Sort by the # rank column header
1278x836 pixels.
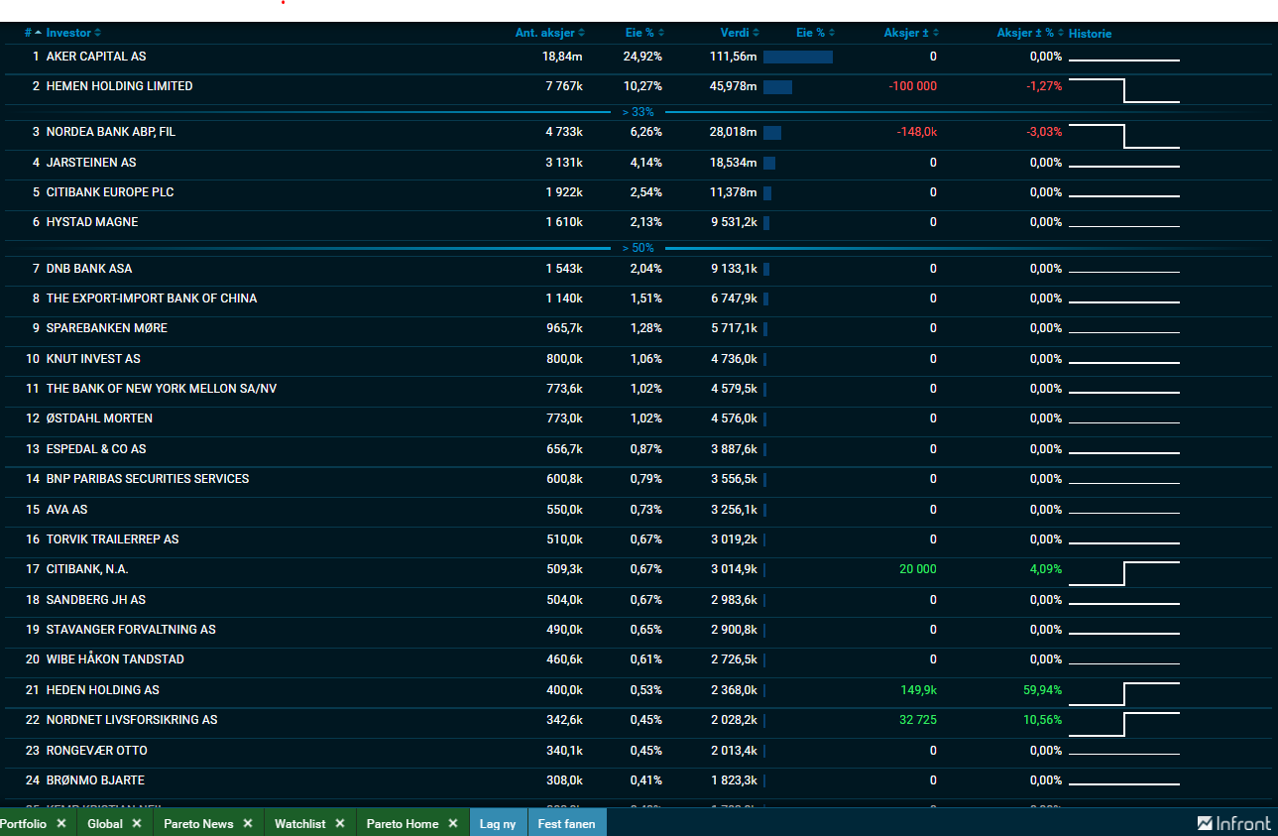[x=33, y=33]
